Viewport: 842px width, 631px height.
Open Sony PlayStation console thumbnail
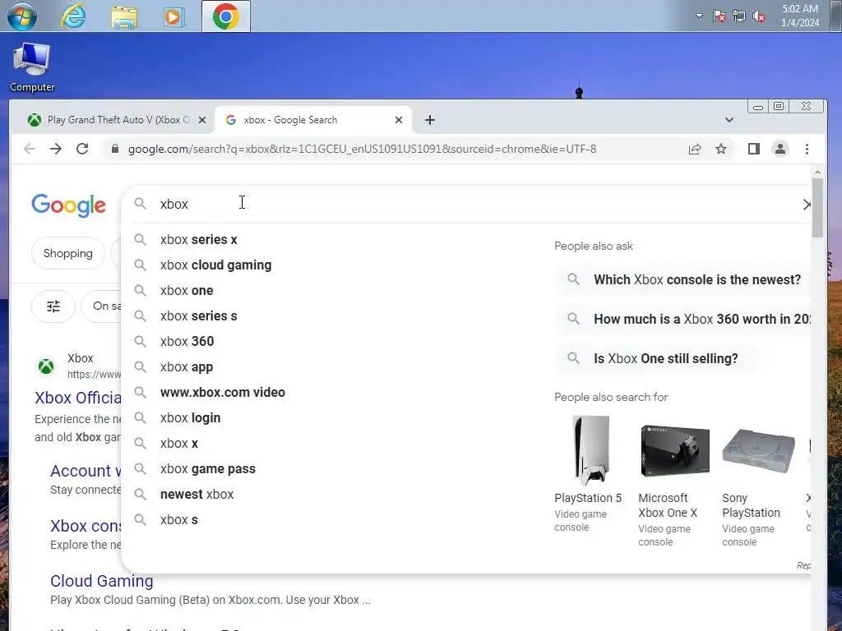click(758, 451)
